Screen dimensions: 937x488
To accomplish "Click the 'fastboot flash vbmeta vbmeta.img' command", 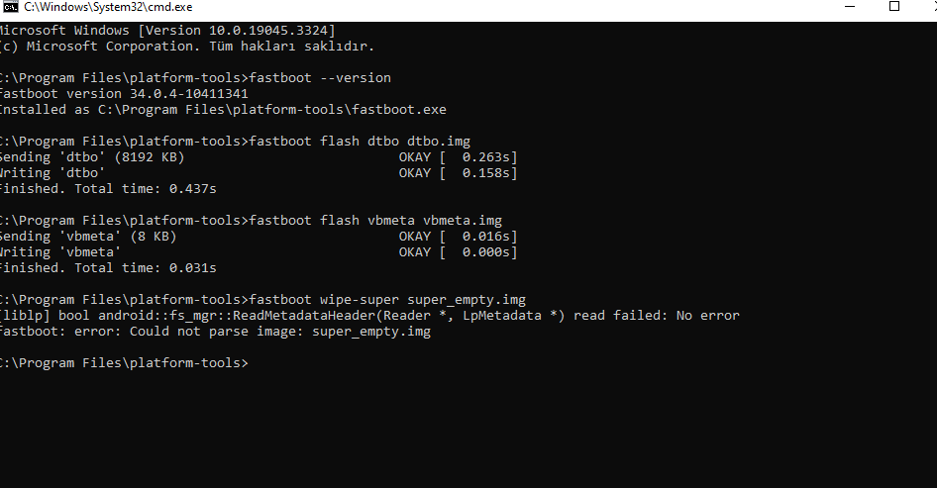I will pos(375,221).
